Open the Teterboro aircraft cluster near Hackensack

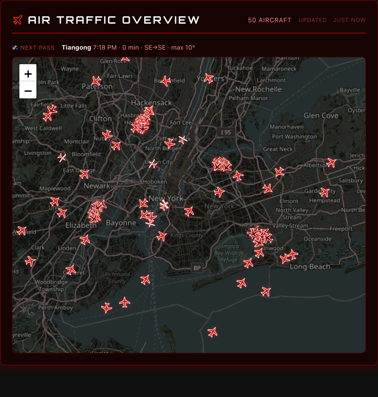(143, 121)
